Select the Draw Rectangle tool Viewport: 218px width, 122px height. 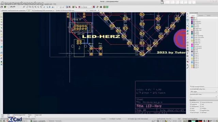[x=188, y=42]
